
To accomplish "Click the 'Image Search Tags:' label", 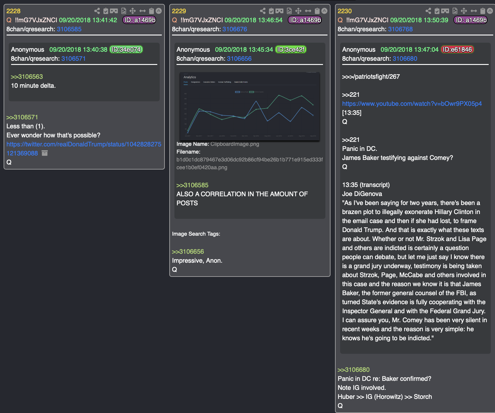I will tap(196, 234).
